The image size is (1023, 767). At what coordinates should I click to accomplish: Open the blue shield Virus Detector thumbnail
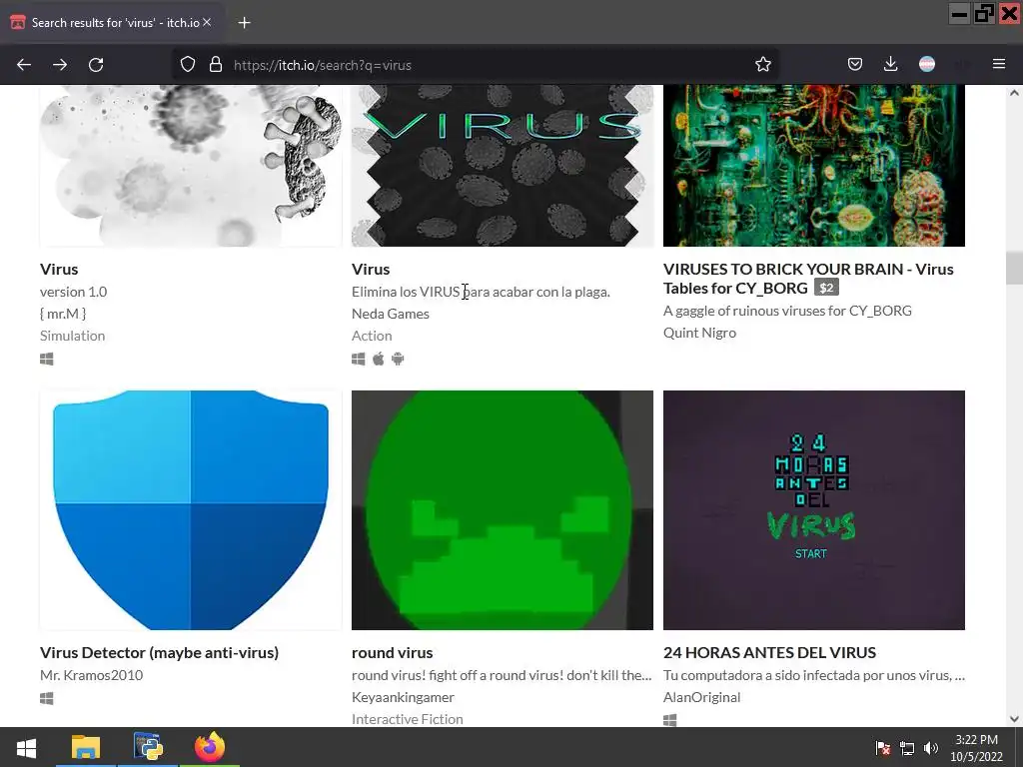click(x=191, y=510)
